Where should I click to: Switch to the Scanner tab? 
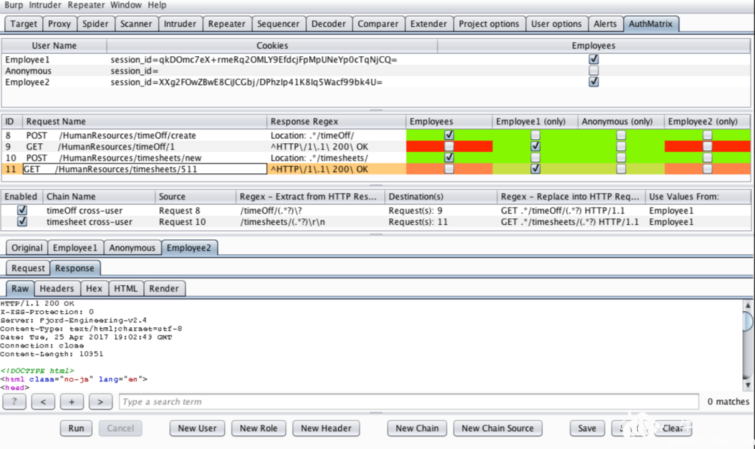tap(137, 23)
